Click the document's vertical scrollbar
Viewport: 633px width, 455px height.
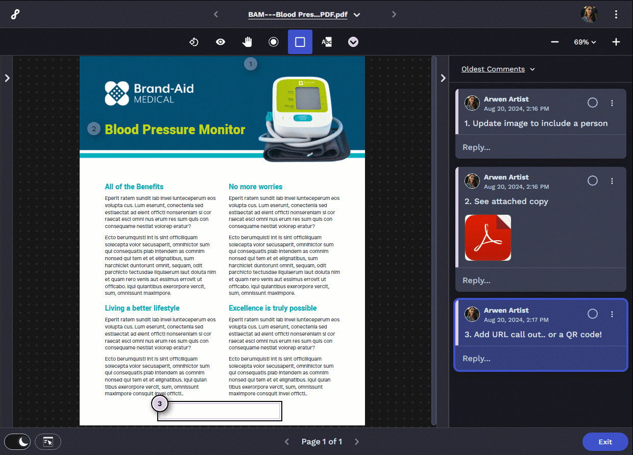tap(434, 240)
